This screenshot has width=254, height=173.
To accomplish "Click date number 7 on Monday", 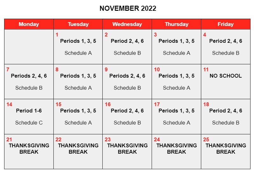I will (x=8, y=69).
